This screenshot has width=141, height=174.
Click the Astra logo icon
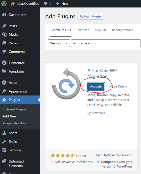(x=4, y=83)
